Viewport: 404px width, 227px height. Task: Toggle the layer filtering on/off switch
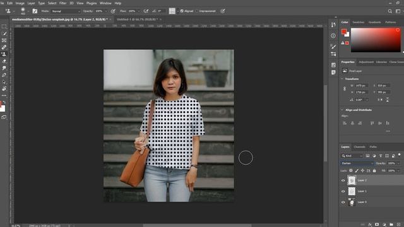point(400,154)
